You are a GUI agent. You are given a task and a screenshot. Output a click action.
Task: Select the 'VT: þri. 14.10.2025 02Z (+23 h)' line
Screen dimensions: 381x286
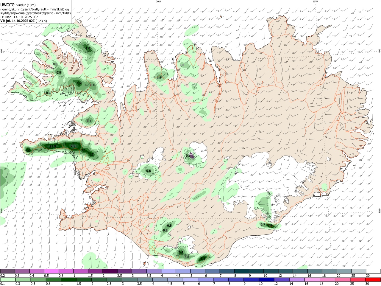pyautogui.click(x=24, y=21)
